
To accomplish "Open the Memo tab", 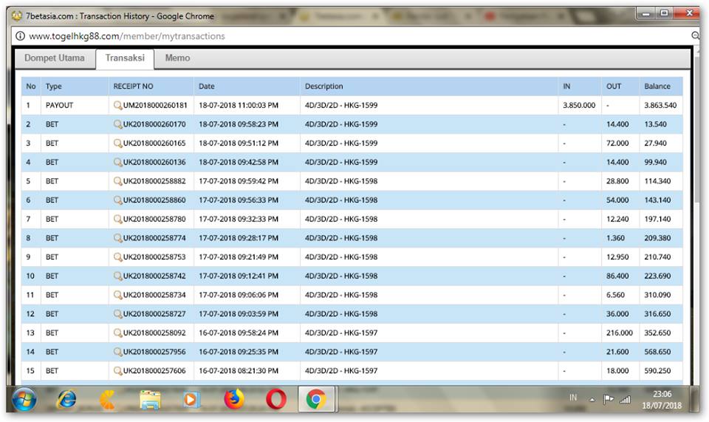I will 177,58.
